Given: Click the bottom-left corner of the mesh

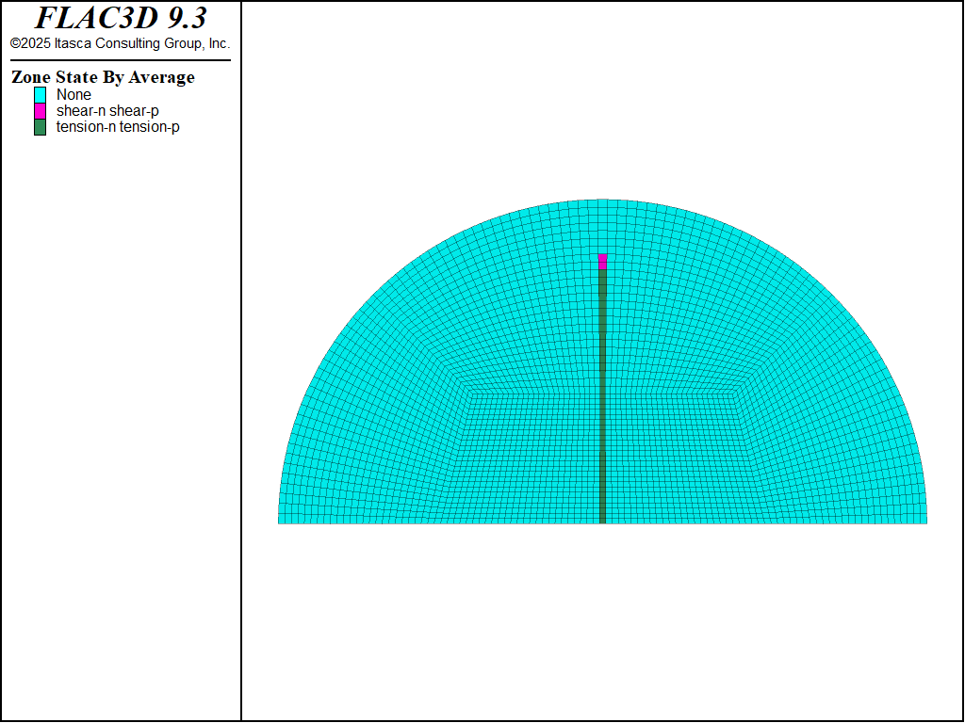Looking at the screenshot, I should [280, 522].
